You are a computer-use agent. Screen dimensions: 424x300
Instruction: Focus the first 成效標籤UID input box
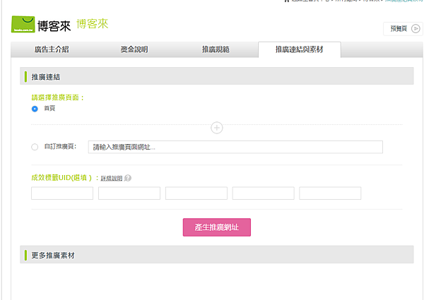click(62, 193)
